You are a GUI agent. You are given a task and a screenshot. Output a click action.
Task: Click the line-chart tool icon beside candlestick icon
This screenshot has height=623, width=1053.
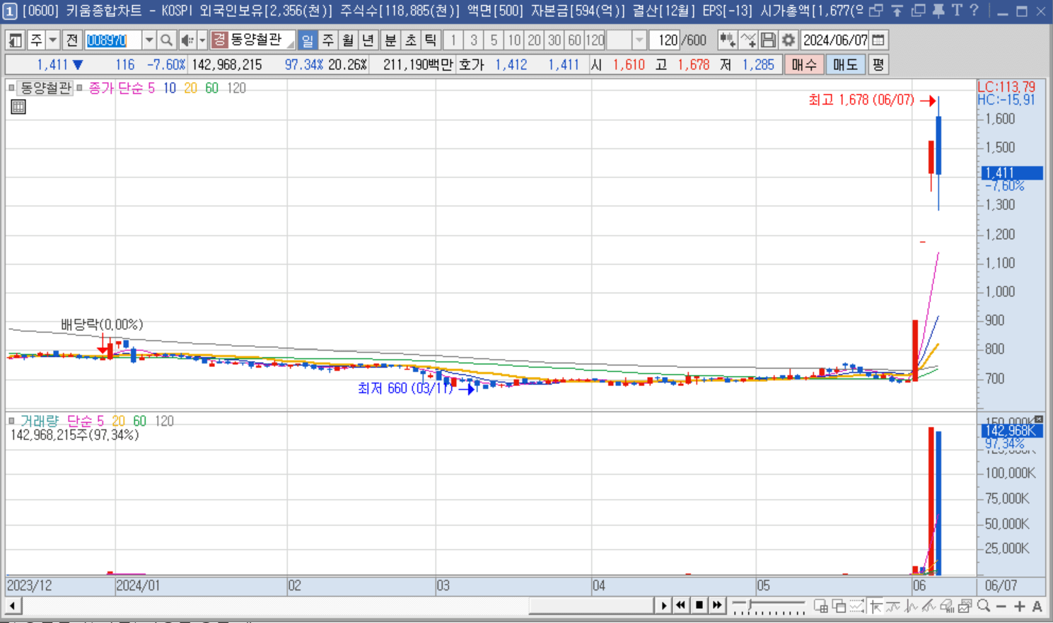748,40
